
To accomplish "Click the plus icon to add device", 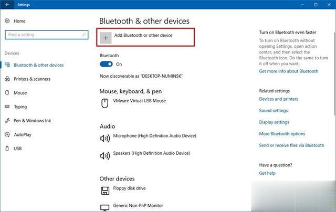I will point(106,38).
